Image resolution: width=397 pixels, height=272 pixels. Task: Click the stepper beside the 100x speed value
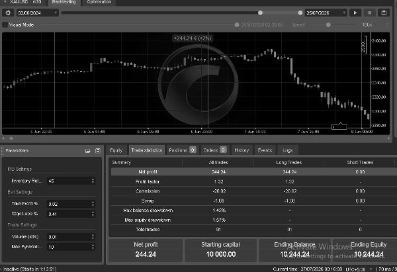tap(387, 25)
